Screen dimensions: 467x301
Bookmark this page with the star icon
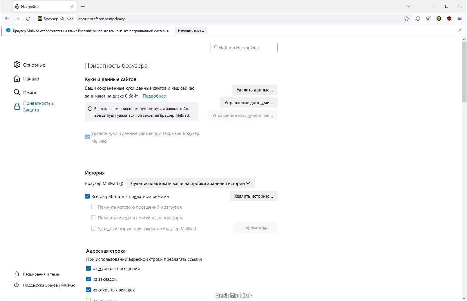407,19
